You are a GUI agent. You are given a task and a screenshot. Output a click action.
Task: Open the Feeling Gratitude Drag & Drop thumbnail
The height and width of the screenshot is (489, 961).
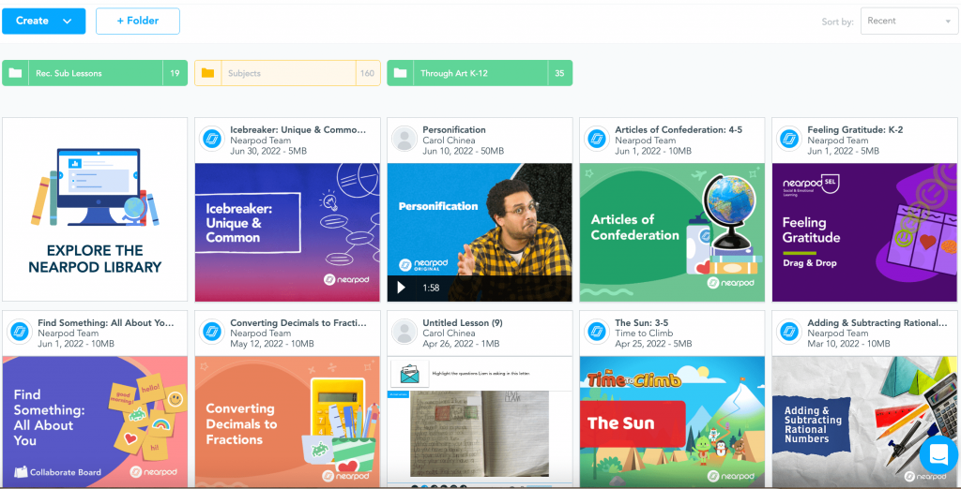coord(864,232)
